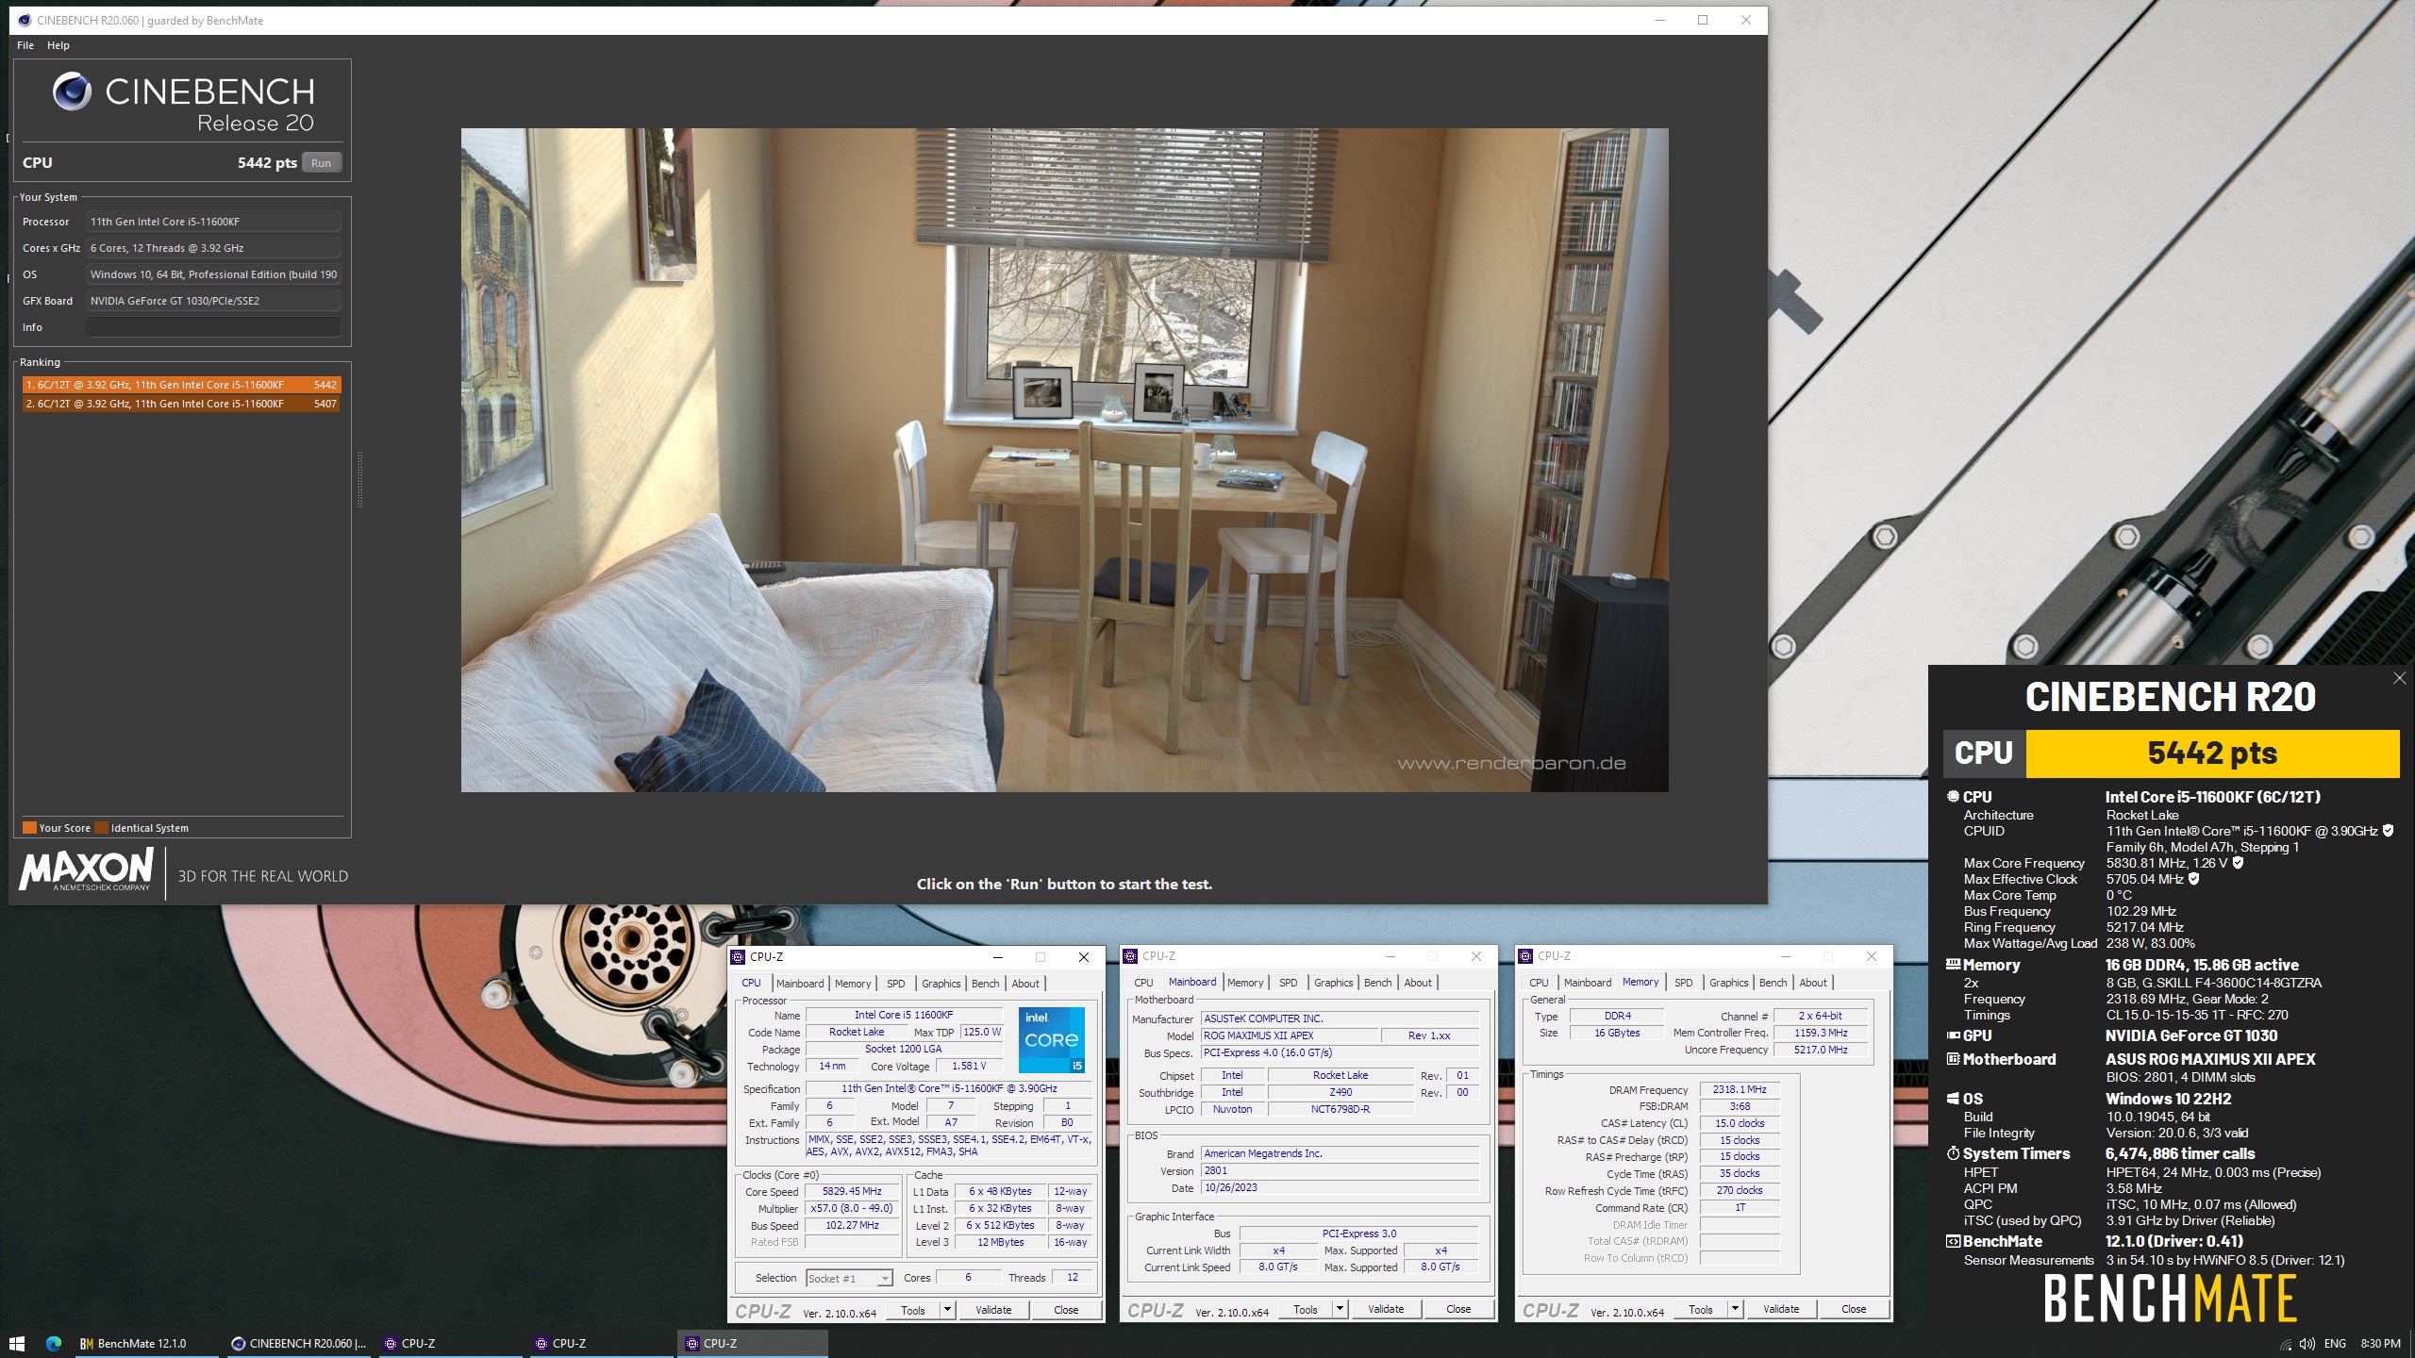Screen dimensions: 2415x1358
Task: Open About tab in the CPU-Z Memory window
Action: point(1812,982)
